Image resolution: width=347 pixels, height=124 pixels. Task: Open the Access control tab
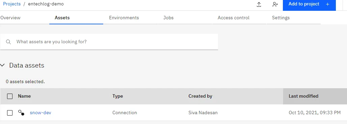[234, 18]
